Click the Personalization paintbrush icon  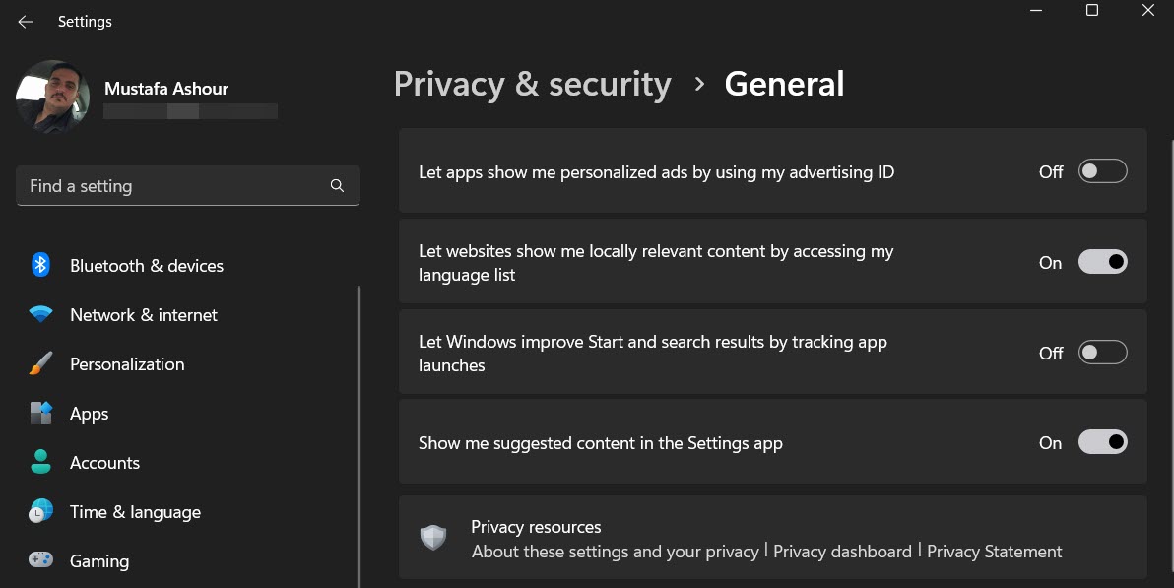(x=40, y=363)
